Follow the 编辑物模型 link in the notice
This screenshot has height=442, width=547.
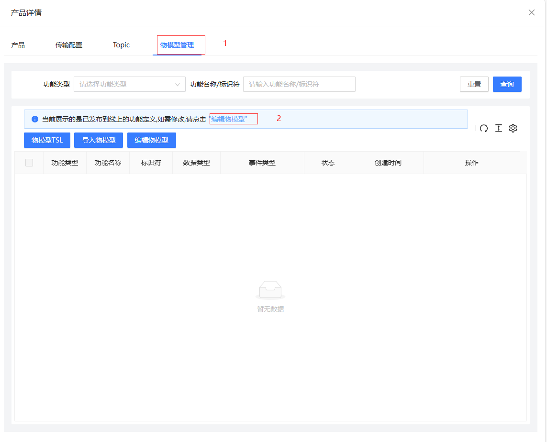[228, 119]
